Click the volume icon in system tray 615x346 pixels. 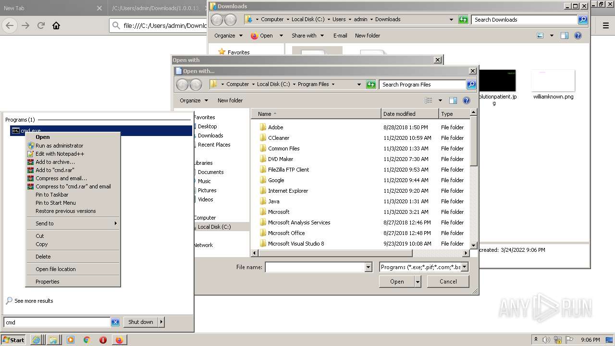click(546, 340)
